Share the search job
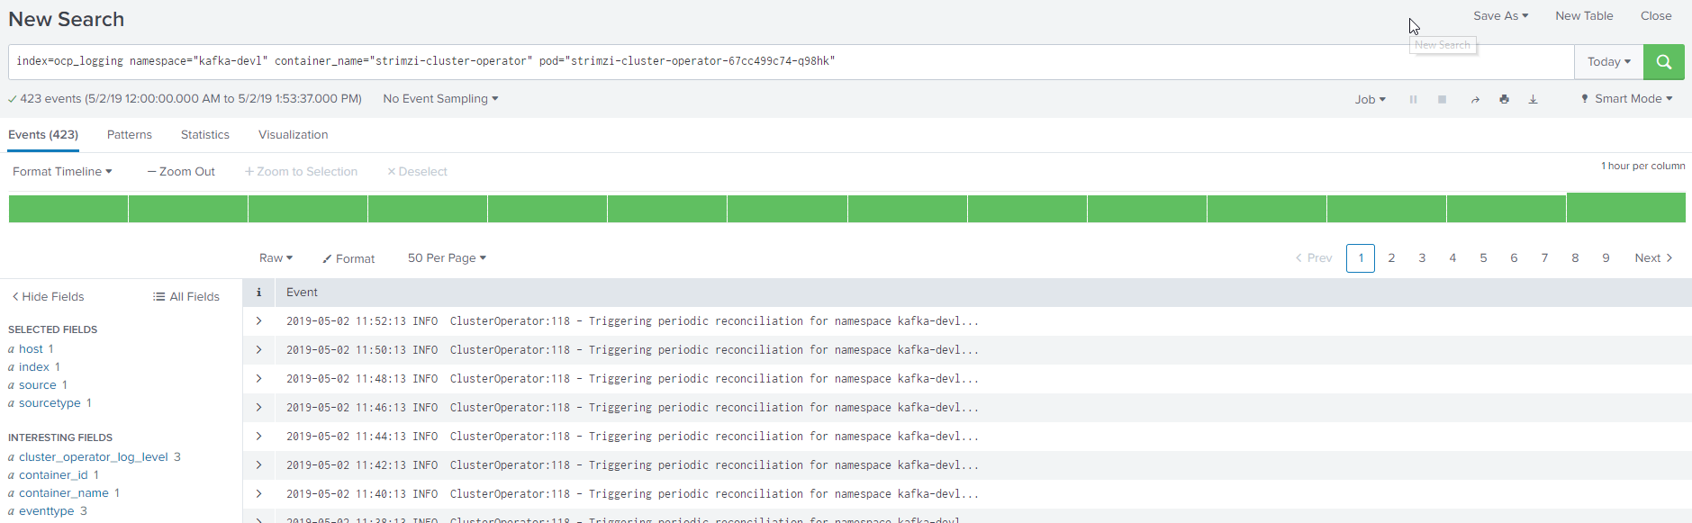1692x523 pixels. [x=1475, y=100]
